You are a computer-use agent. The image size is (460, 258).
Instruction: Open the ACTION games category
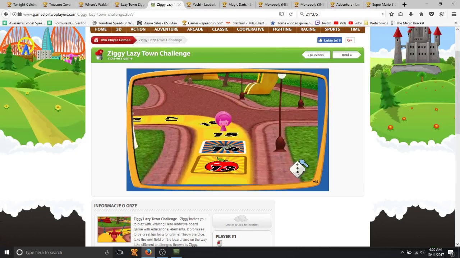tap(138, 29)
